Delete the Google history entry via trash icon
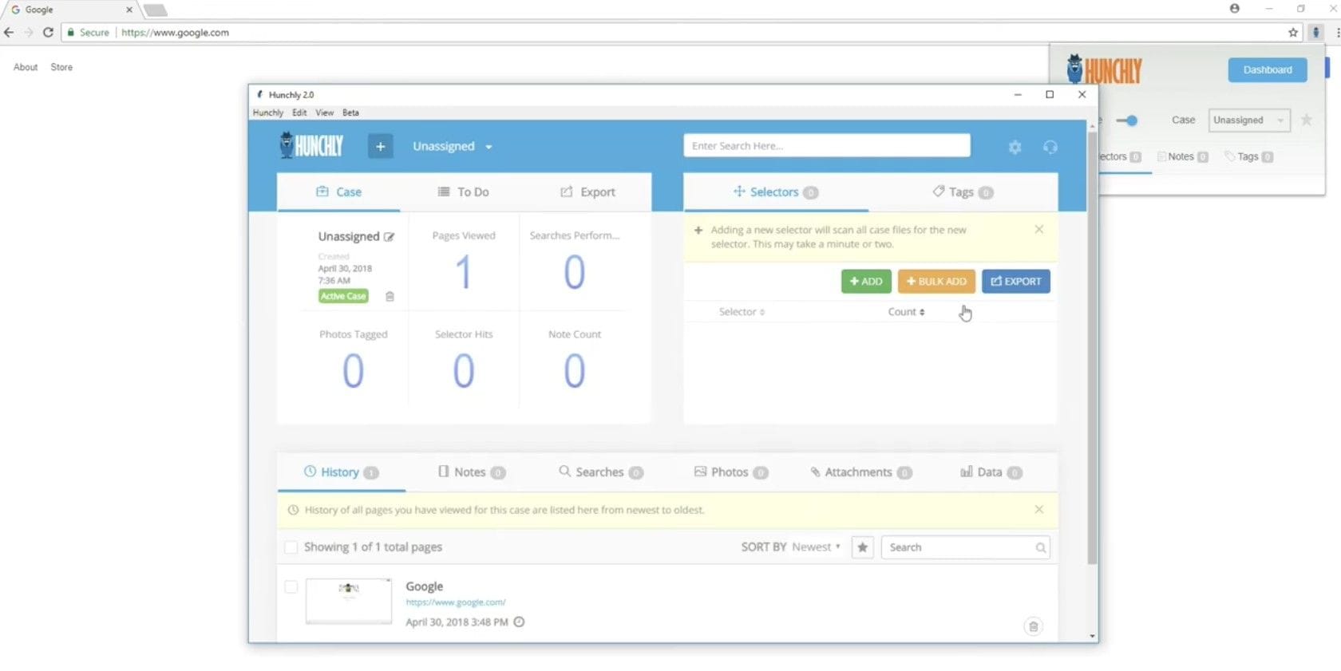 point(1033,626)
